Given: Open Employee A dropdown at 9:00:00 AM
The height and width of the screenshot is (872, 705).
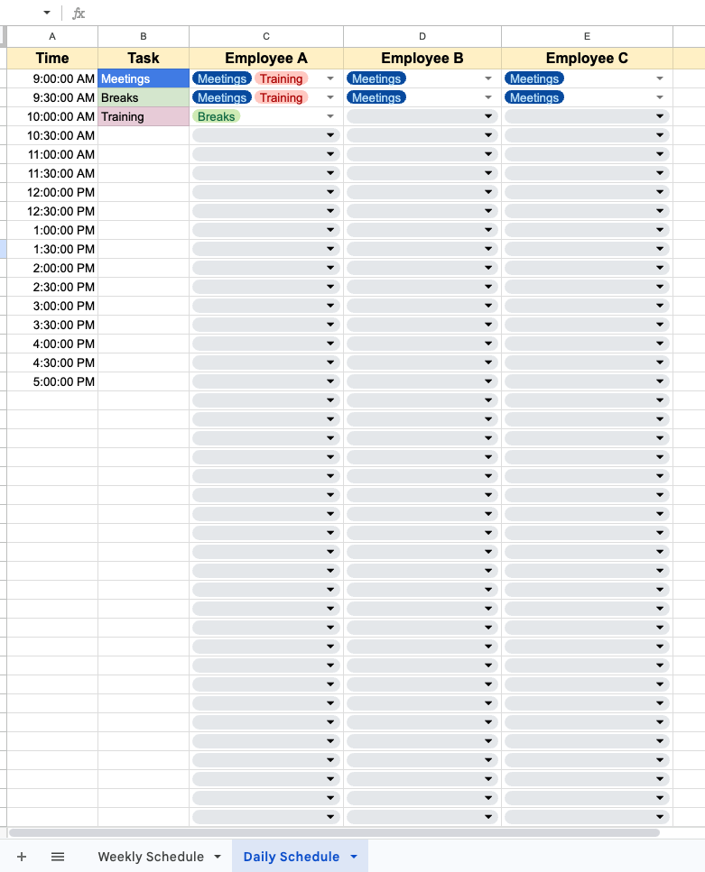Looking at the screenshot, I should (330, 78).
